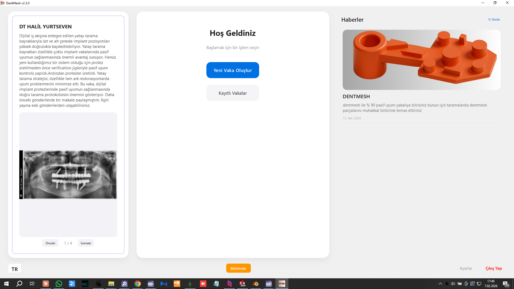Switch language using the TR selector
The width and height of the screenshot is (514, 289).
15,269
